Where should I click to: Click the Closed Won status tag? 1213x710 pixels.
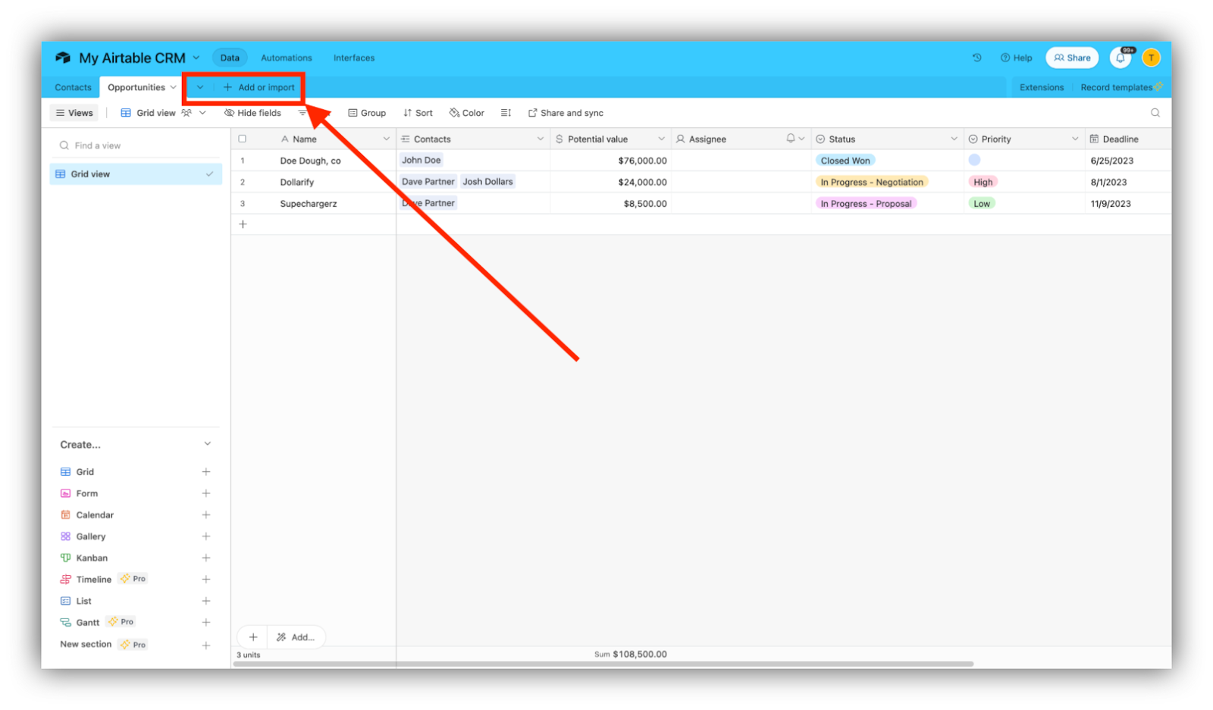click(x=845, y=161)
